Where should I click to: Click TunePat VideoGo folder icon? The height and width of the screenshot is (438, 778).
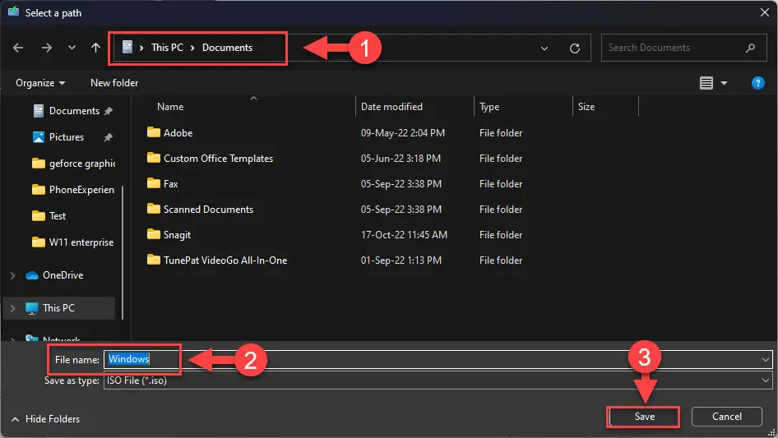pos(154,260)
